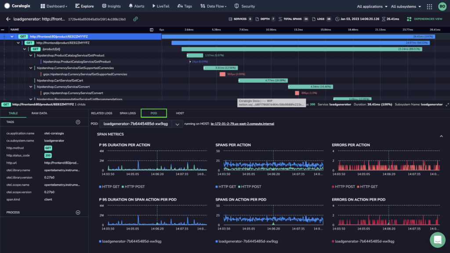This screenshot has width=450, height=253.
Task: Collapse the /product/{id} span
Action: tap(25, 49)
